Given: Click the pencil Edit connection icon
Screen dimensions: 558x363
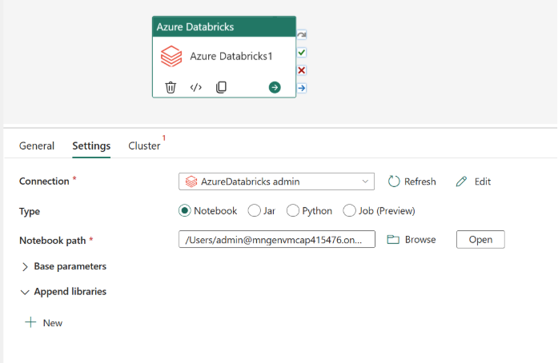Looking at the screenshot, I should tap(461, 181).
